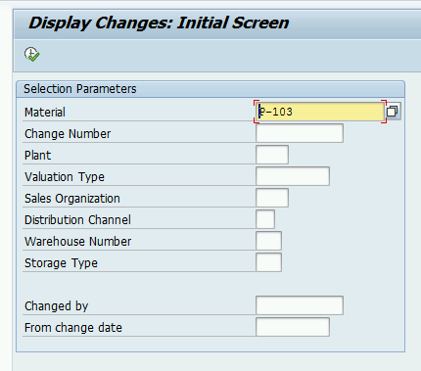Click the Warehouse Number field
The image size is (421, 371).
[268, 241]
